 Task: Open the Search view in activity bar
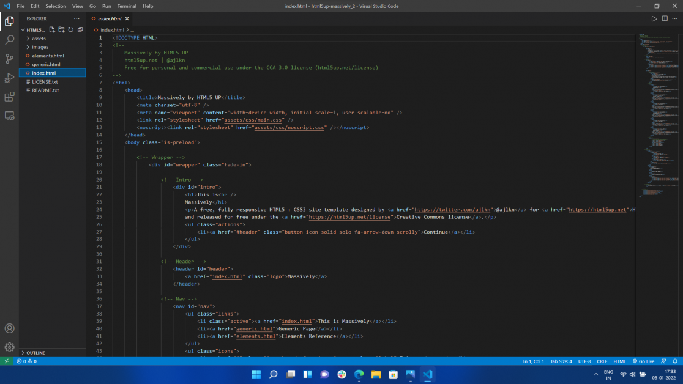click(x=9, y=40)
